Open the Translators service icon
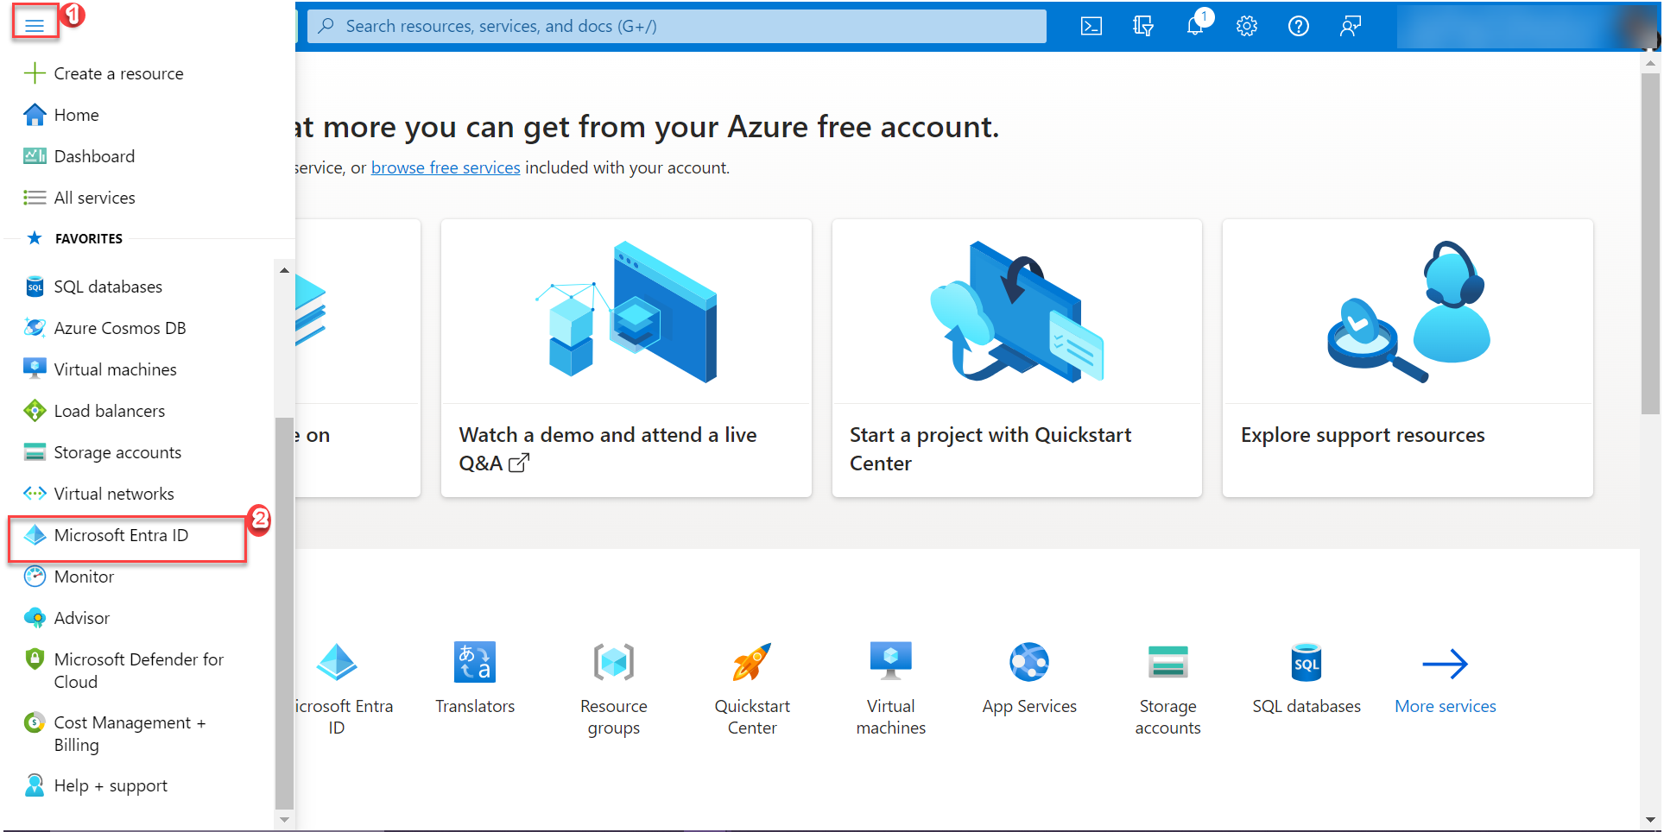 pos(475,663)
